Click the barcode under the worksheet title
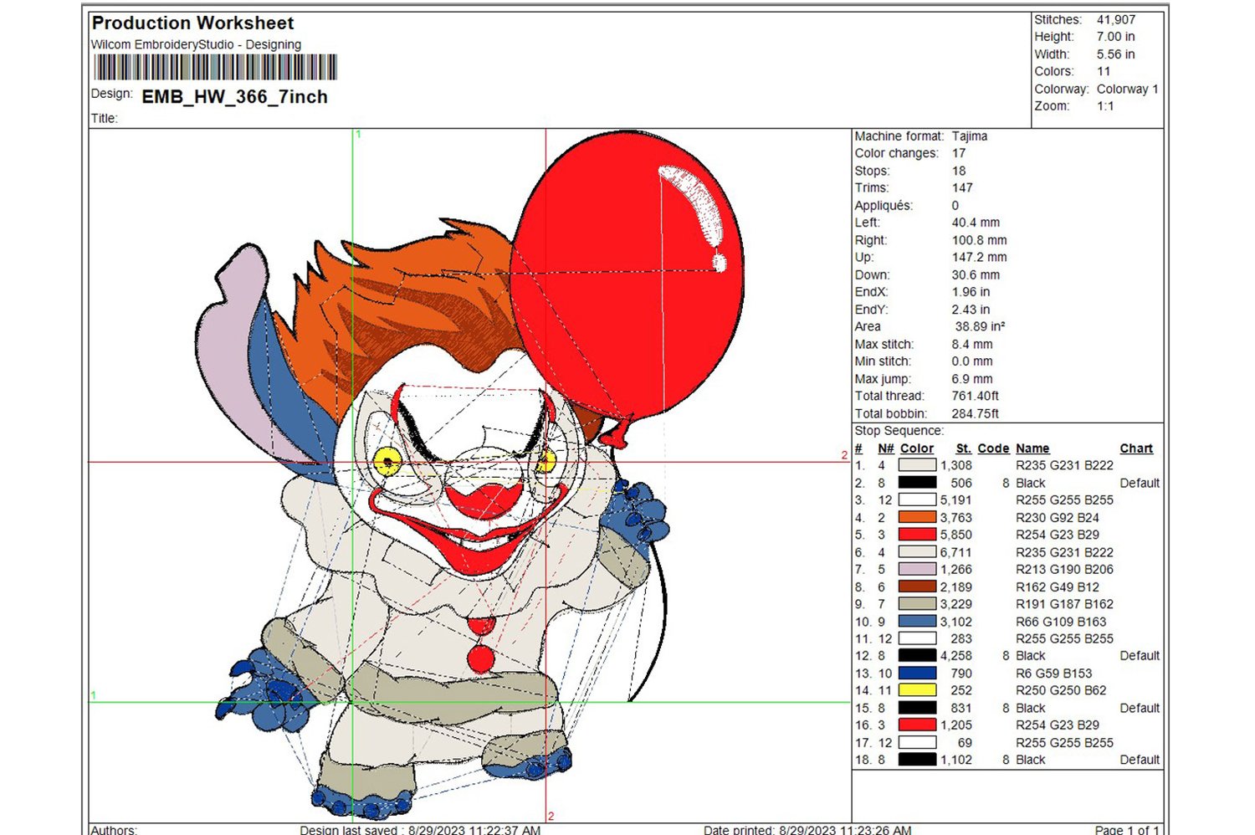The image size is (1255, 835). click(216, 68)
